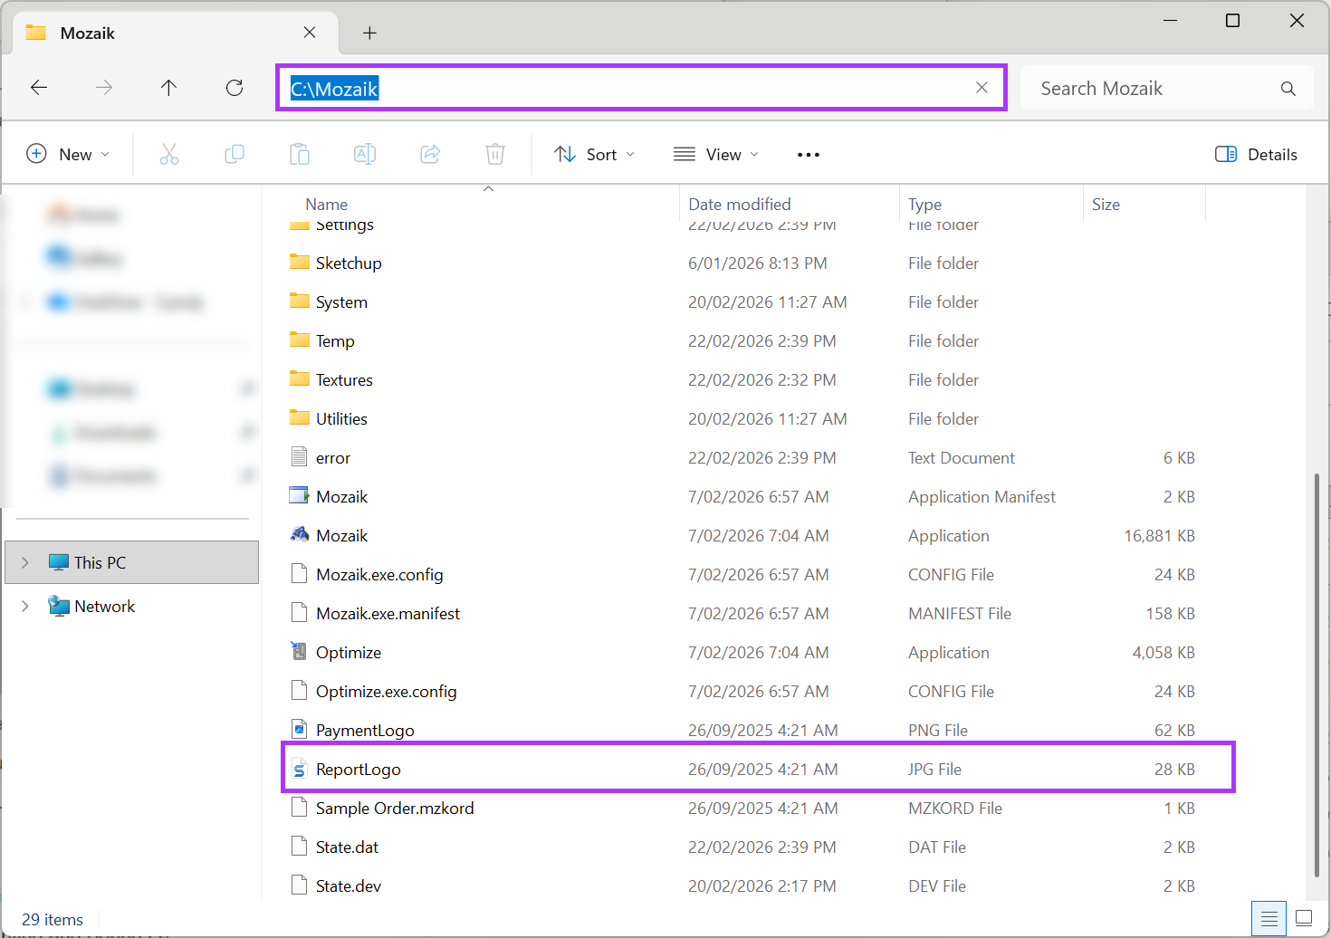
Task: Share using the toolbar share icon
Action: click(x=429, y=154)
